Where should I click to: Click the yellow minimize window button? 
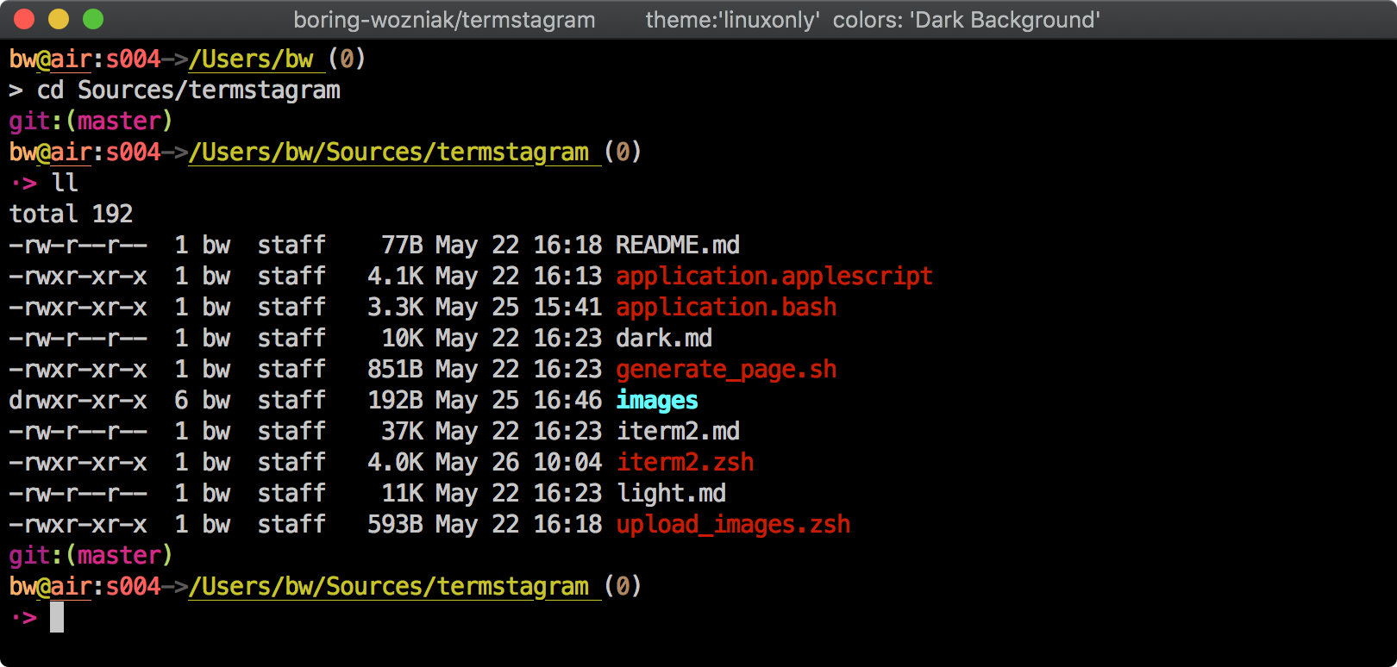click(59, 19)
